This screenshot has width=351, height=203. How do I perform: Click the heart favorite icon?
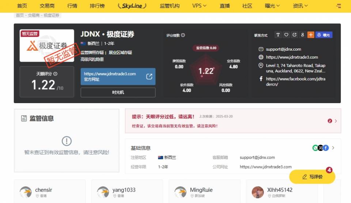pos(286,35)
